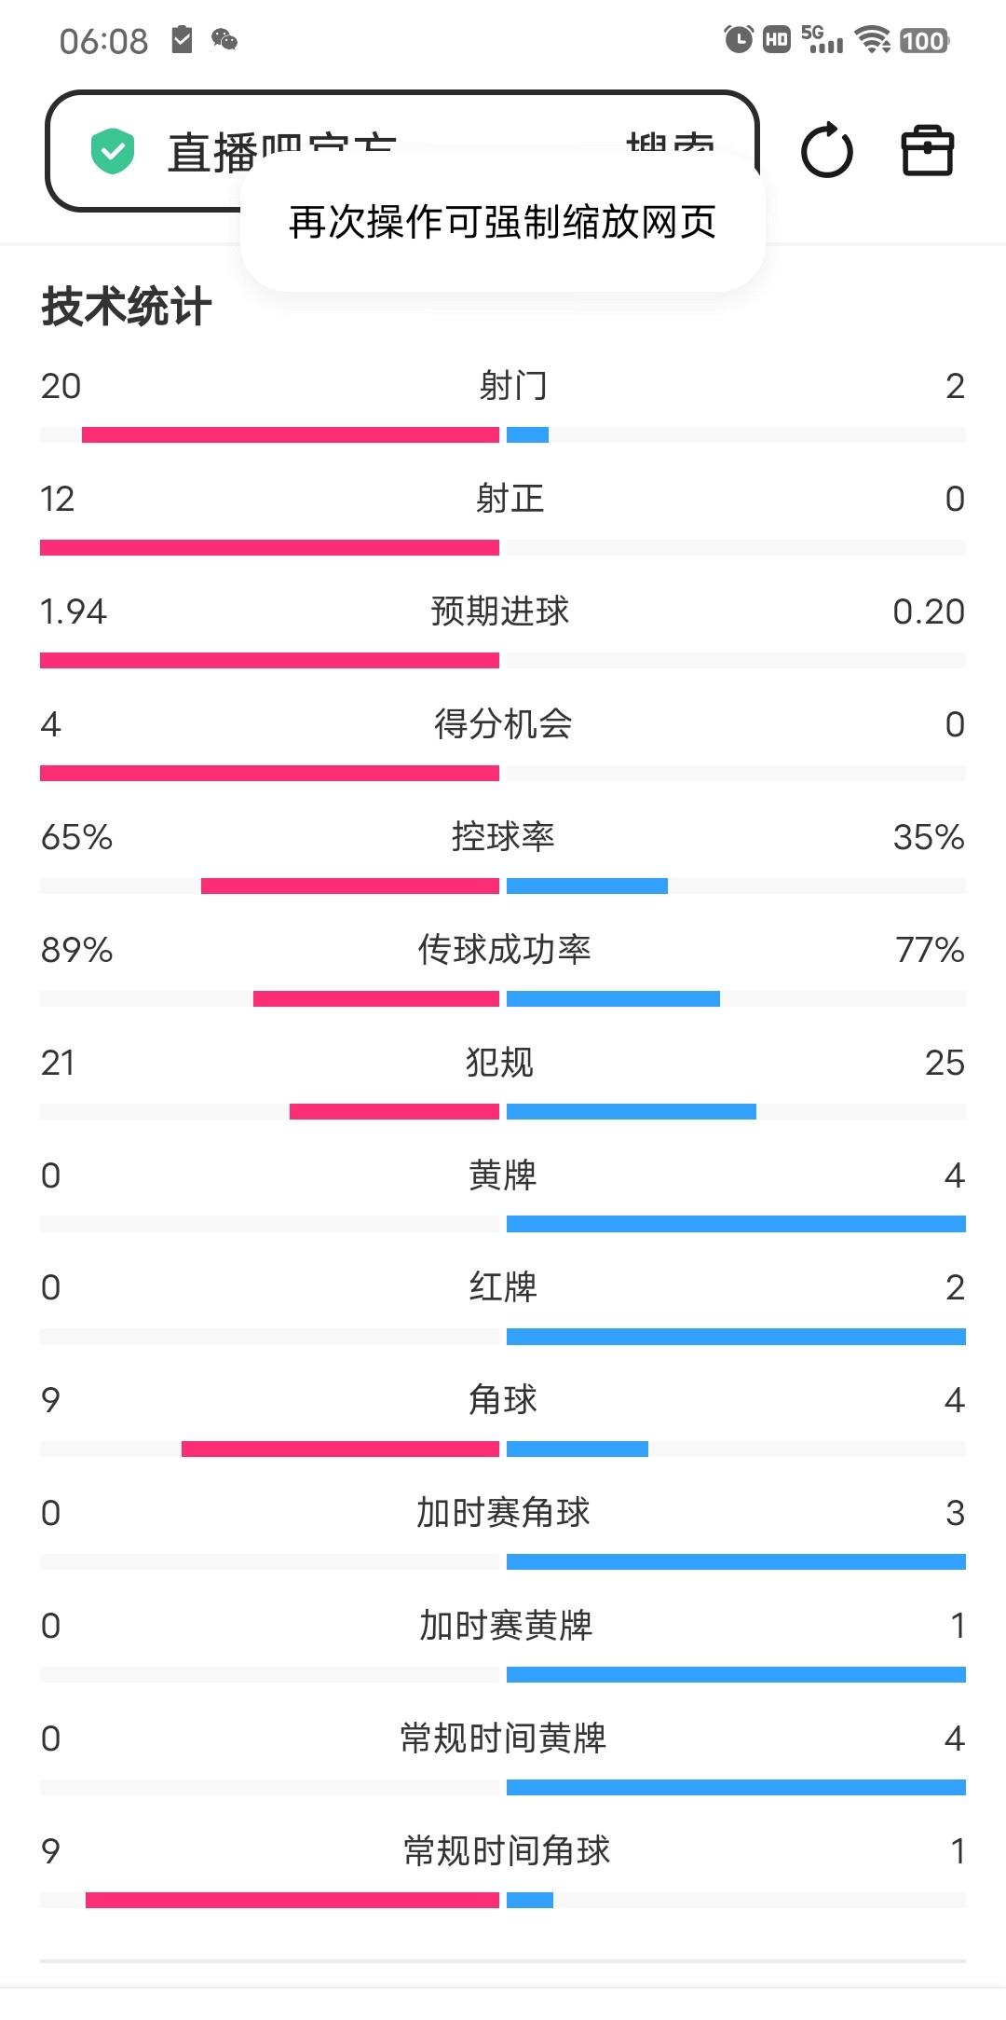Tap the WeChat status bar icon
The width and height of the screenshot is (1006, 2020).
point(224,39)
